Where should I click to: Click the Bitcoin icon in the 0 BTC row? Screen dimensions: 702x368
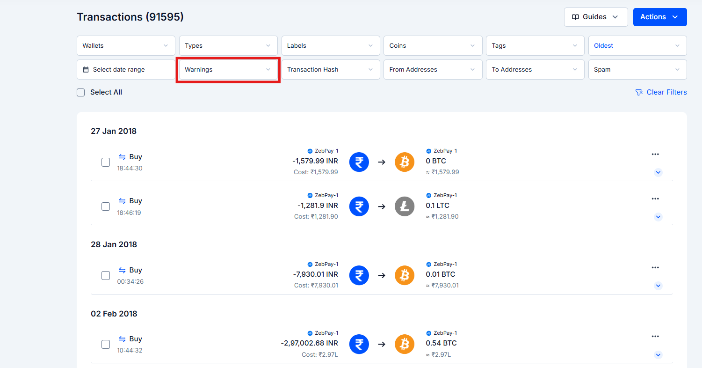point(405,162)
